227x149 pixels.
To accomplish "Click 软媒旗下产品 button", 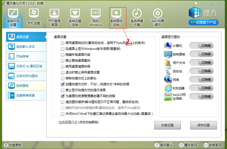I will click(x=204, y=22).
